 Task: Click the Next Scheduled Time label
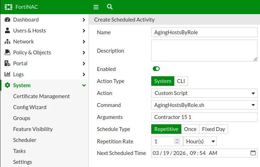pos(121,153)
